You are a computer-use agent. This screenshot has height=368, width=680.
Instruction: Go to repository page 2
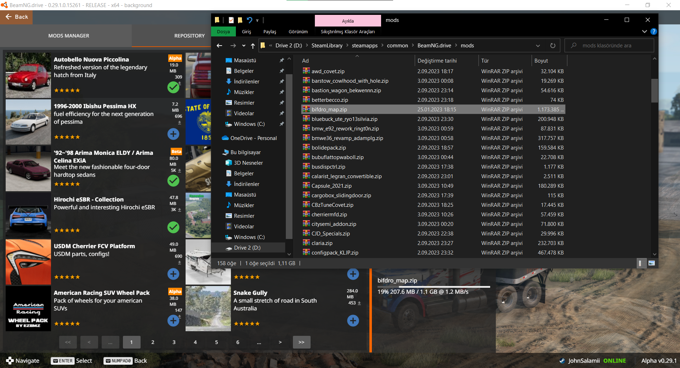pos(153,342)
